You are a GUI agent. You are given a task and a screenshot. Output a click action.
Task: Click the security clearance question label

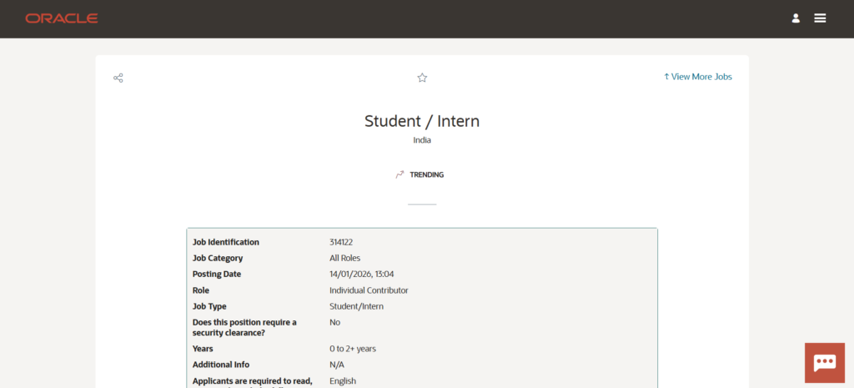(x=244, y=327)
